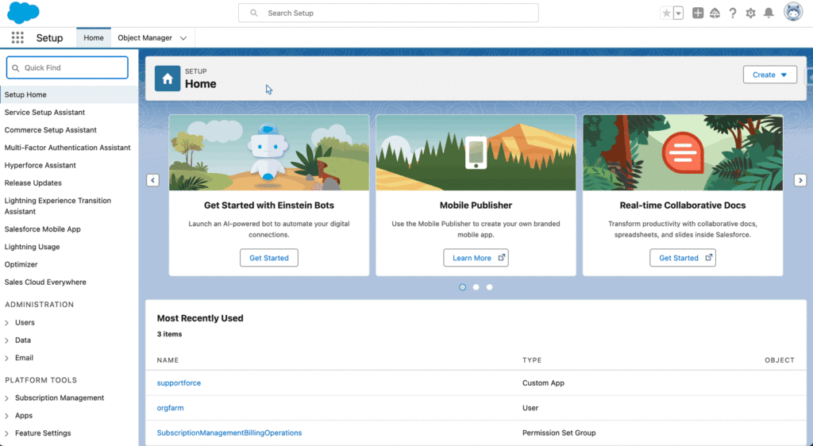Open the Help question mark icon
Viewport: 813px width, 446px height.
point(733,13)
